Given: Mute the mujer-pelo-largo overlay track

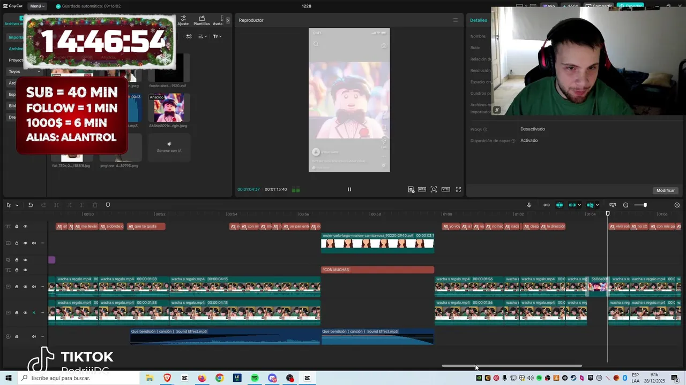Looking at the screenshot, I should coord(34,243).
